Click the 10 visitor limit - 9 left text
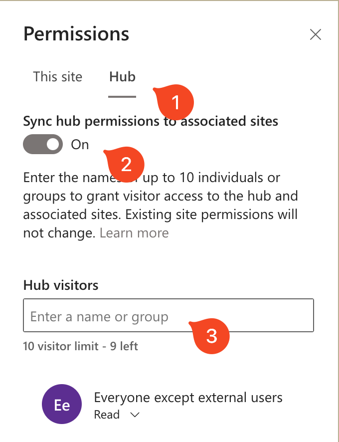The width and height of the screenshot is (339, 442). 80,346
